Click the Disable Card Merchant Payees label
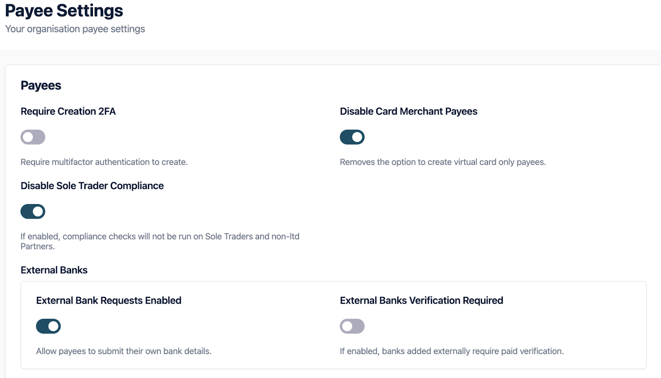661x378 pixels. point(408,112)
